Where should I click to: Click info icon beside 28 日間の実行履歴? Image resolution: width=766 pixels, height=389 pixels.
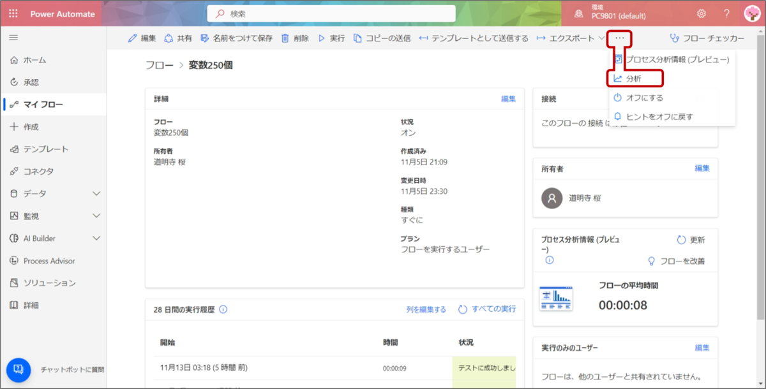pyautogui.click(x=223, y=309)
